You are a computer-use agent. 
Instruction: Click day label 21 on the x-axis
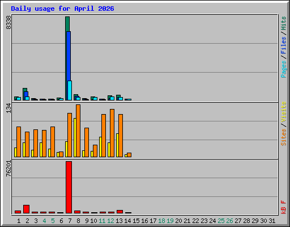187,221
